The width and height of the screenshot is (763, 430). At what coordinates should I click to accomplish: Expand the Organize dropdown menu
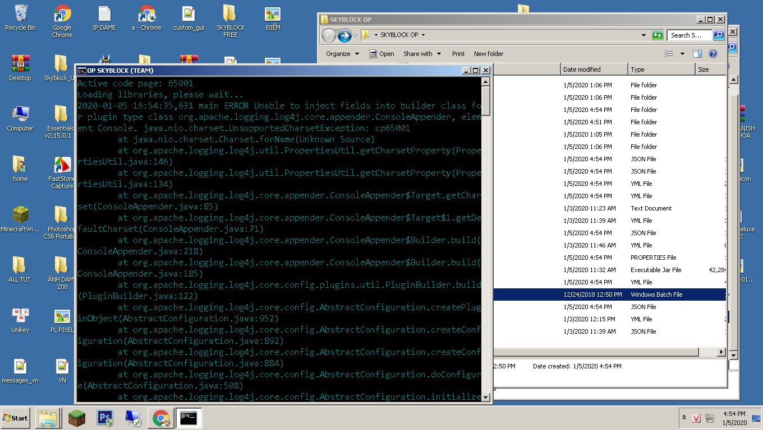[342, 54]
